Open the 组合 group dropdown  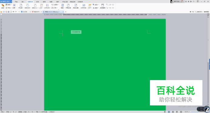(96, 5)
